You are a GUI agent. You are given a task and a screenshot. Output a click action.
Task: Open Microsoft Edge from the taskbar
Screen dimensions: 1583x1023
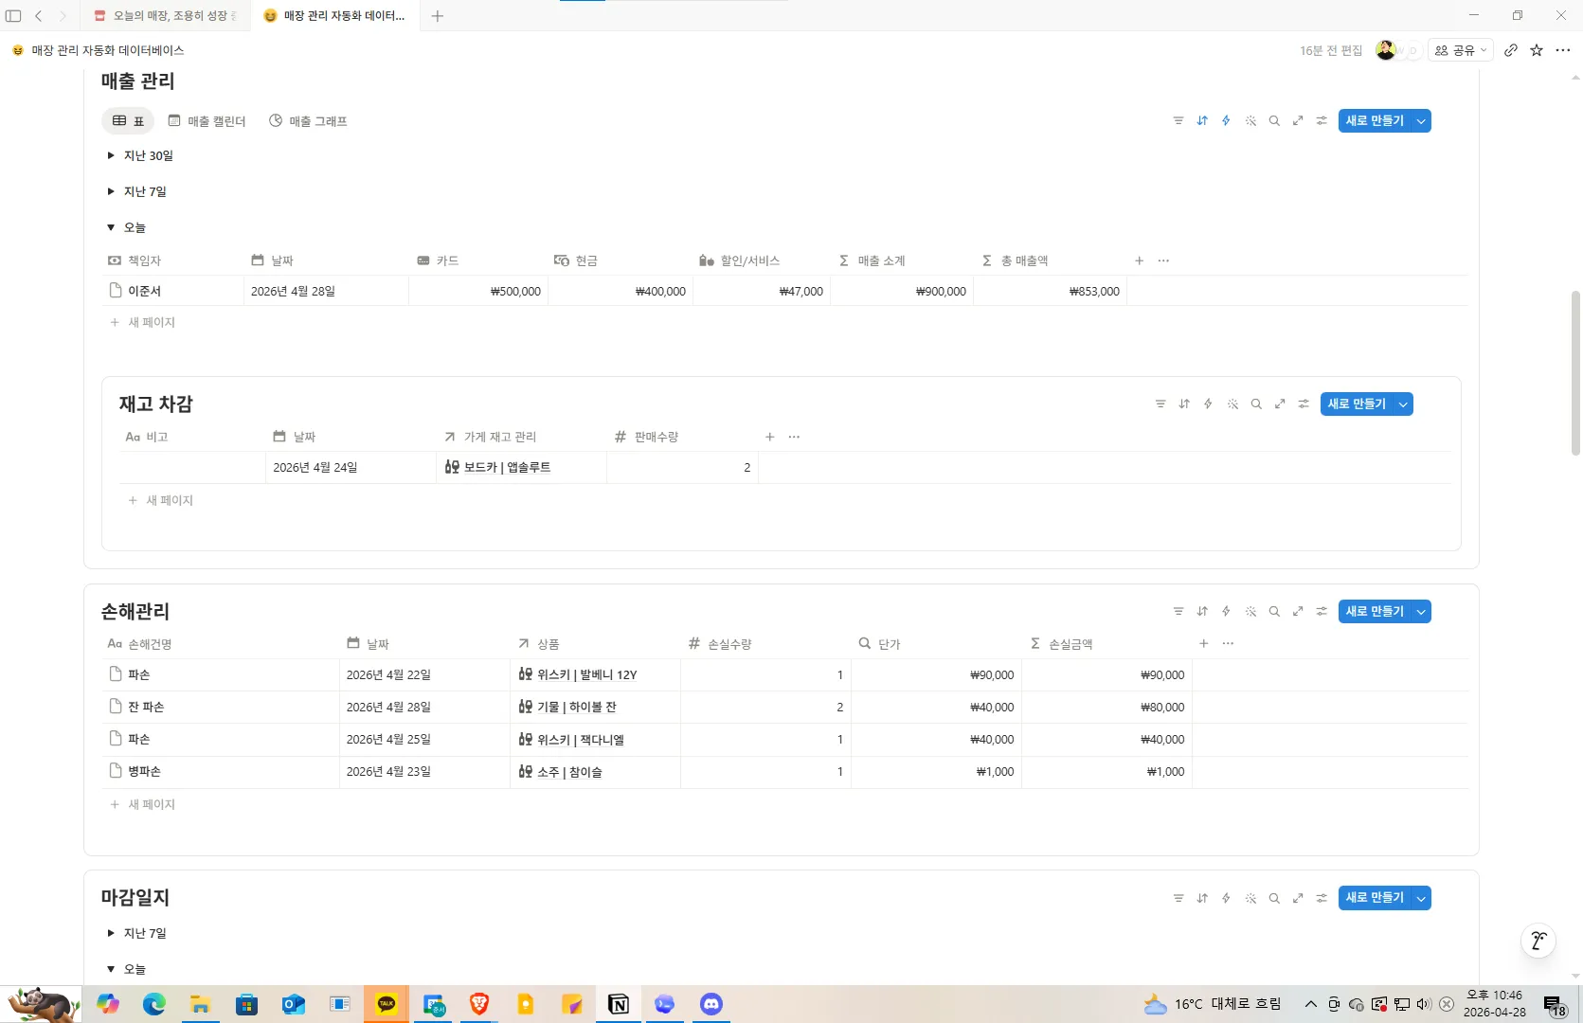(x=153, y=1004)
